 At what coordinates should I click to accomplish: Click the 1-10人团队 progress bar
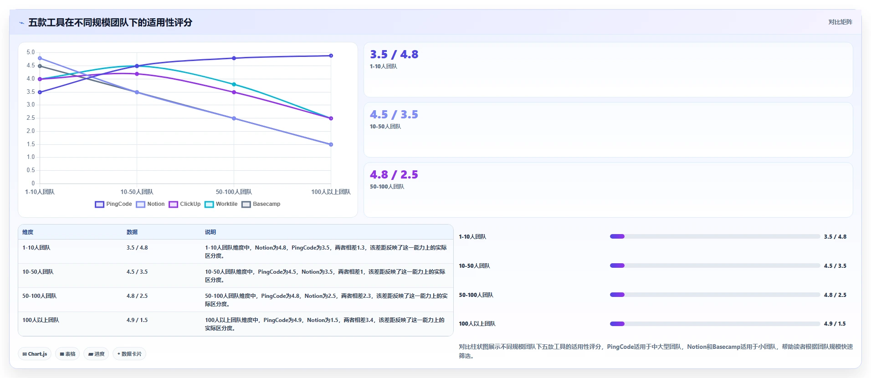[x=715, y=236]
